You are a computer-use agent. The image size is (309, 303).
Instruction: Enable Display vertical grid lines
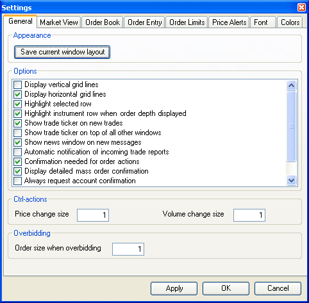(17, 85)
